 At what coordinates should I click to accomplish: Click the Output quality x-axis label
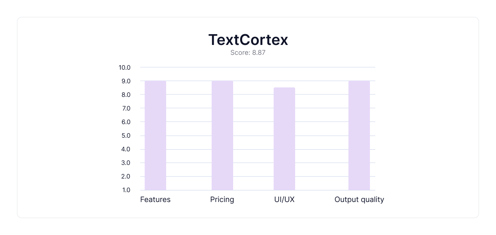click(x=359, y=200)
